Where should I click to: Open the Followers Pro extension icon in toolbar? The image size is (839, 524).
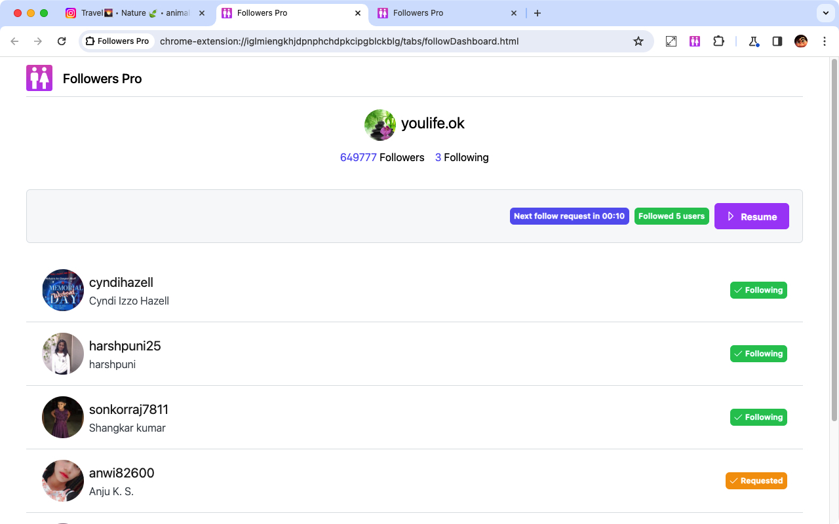[x=694, y=41]
